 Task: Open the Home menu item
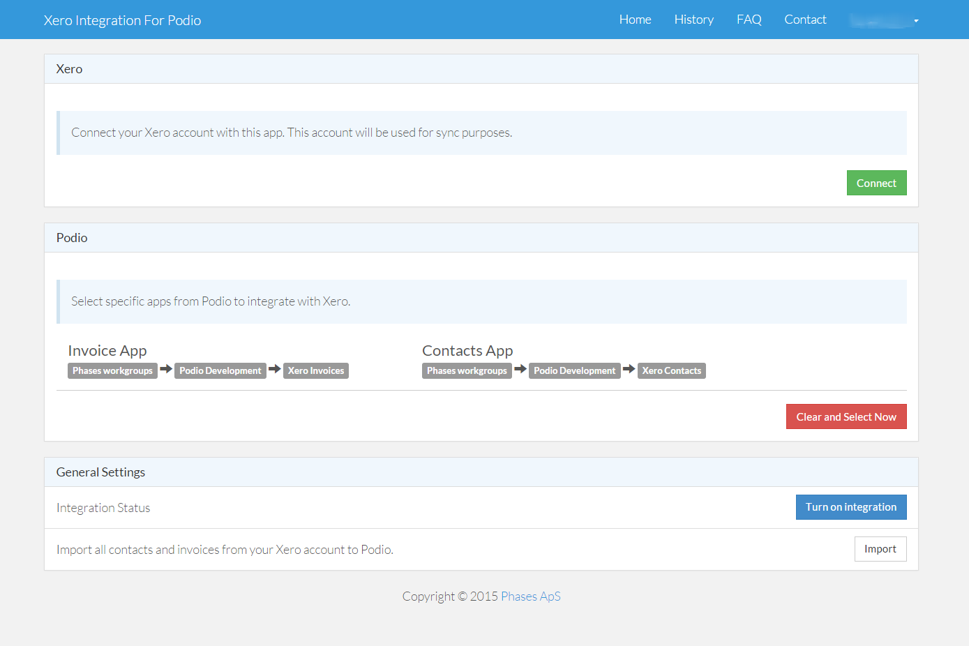[635, 20]
